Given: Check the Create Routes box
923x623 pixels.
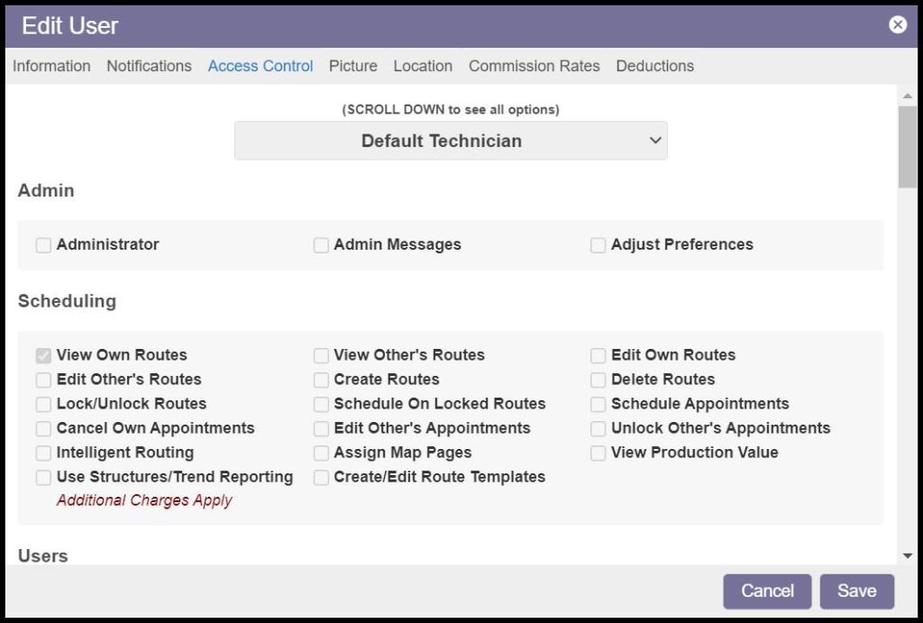Looking at the screenshot, I should (x=321, y=380).
